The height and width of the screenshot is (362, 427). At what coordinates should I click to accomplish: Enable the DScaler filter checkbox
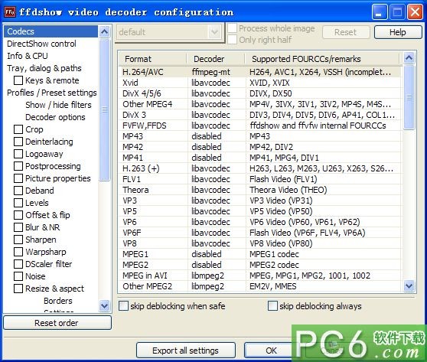18,264
